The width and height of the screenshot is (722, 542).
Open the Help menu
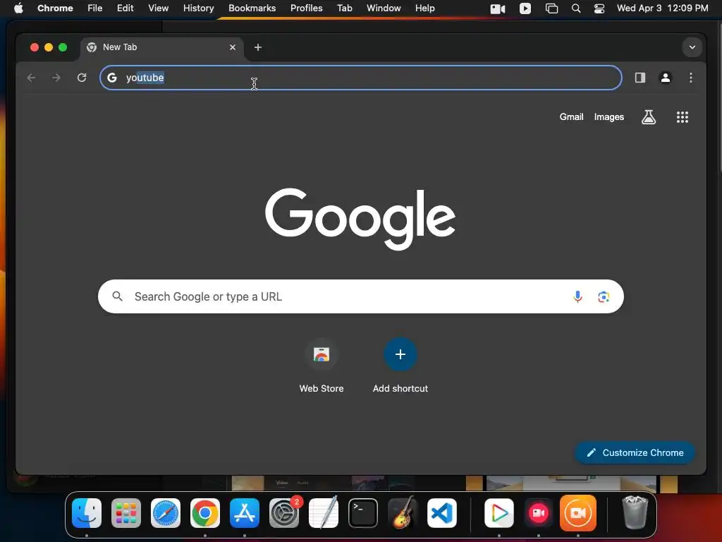pos(424,8)
